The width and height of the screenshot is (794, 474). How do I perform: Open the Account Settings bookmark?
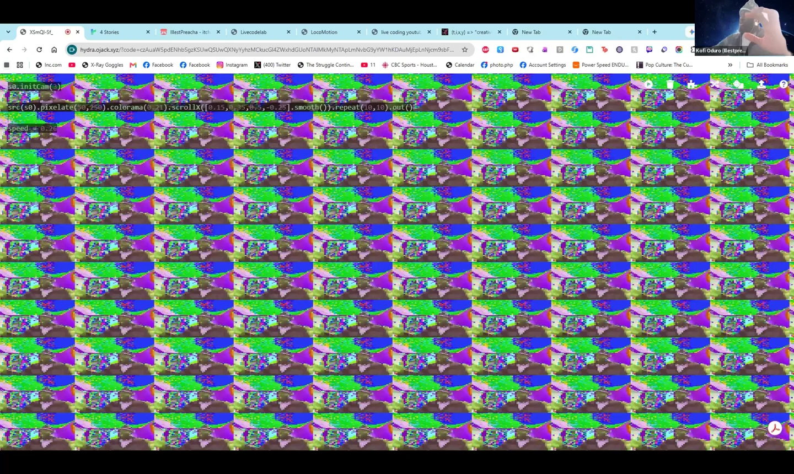[543, 65]
